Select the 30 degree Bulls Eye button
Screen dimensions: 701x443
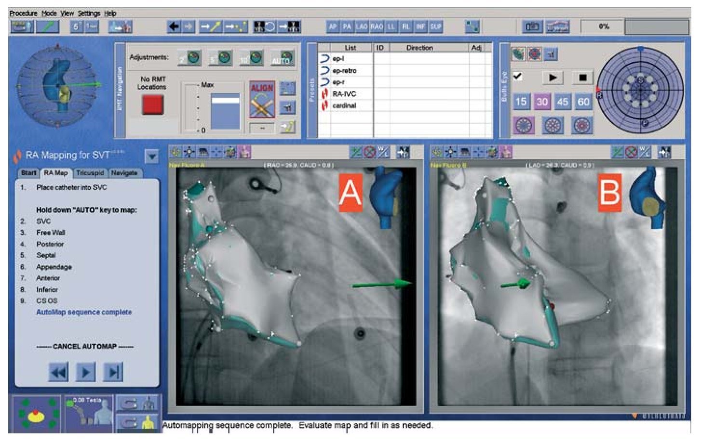tap(542, 102)
